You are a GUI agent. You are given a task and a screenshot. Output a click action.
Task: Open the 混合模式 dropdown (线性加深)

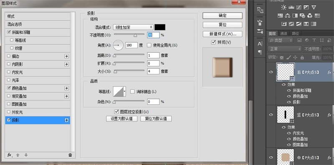(x=133, y=27)
